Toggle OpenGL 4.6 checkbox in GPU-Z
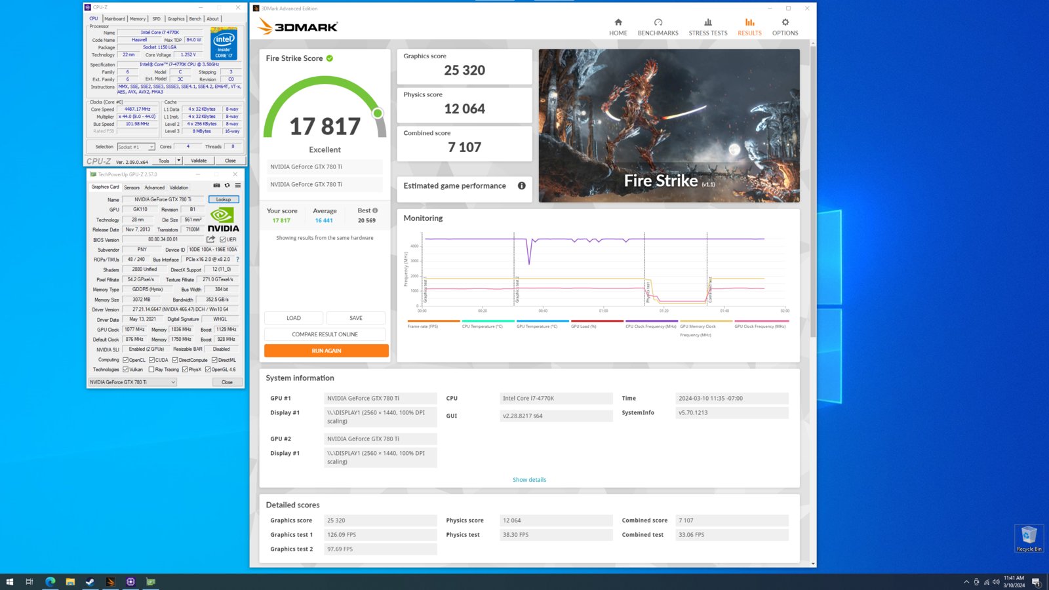Image resolution: width=1049 pixels, height=590 pixels. (208, 369)
